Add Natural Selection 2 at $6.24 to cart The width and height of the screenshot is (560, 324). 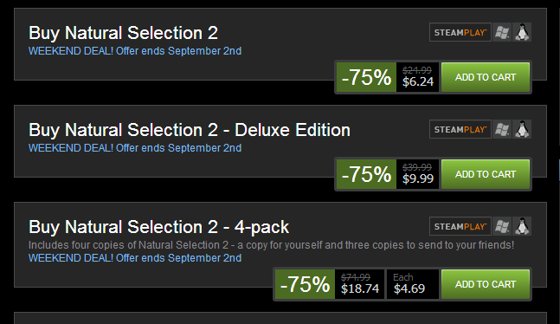point(486,77)
